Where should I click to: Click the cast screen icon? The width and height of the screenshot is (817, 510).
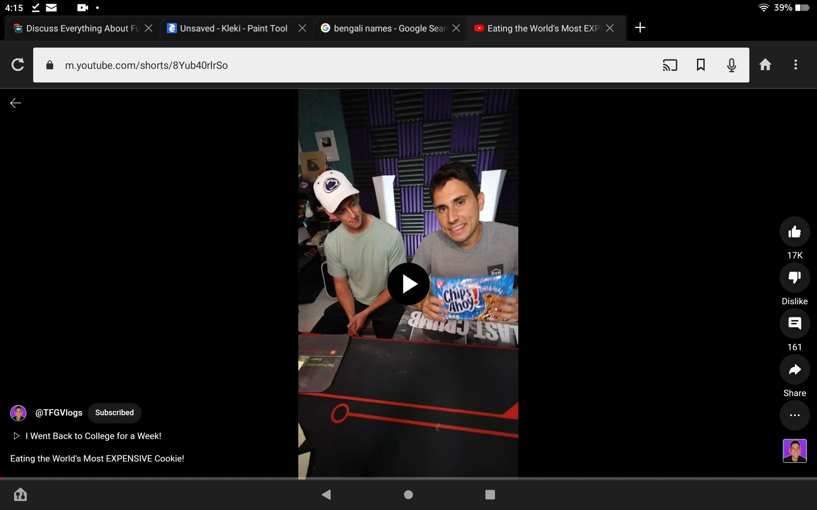[670, 65]
